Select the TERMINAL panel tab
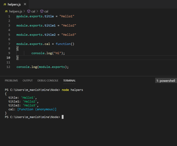This screenshot has width=177, height=146. click(69, 81)
